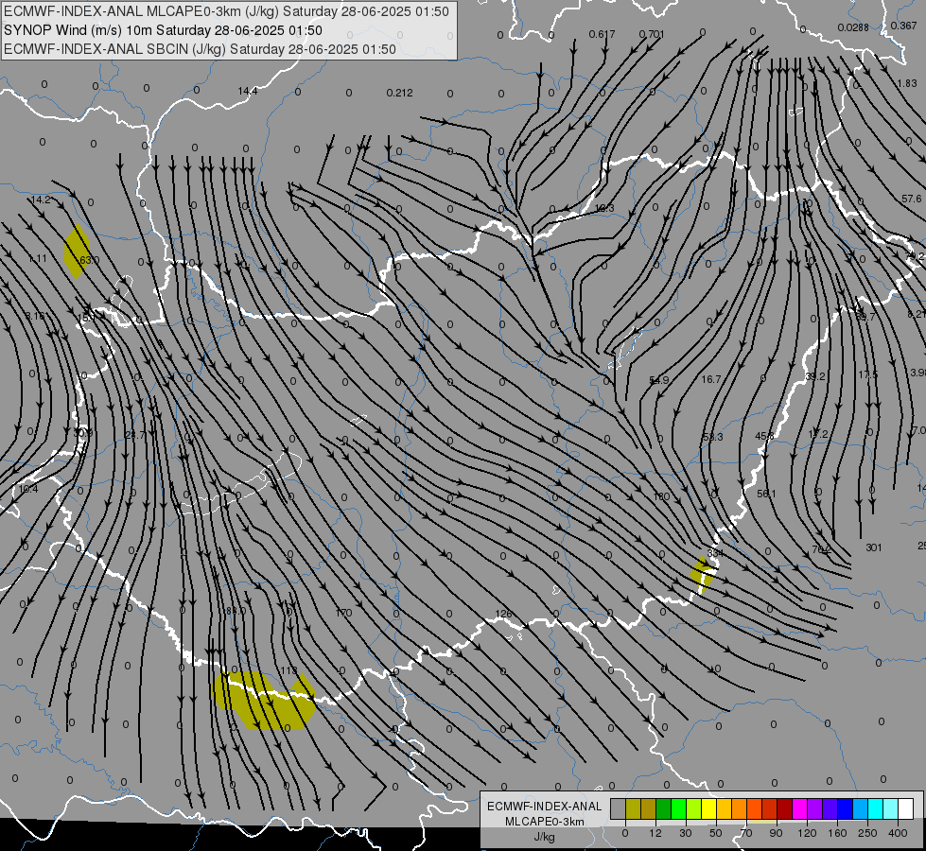Click the map value '0.367'
The height and width of the screenshot is (851, 926).
point(903,26)
